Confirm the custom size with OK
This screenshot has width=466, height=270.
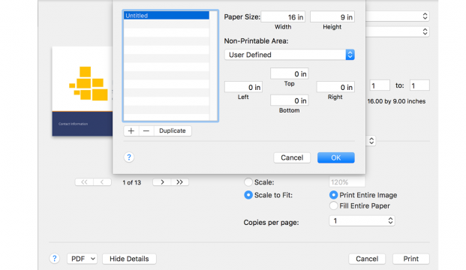(x=336, y=157)
